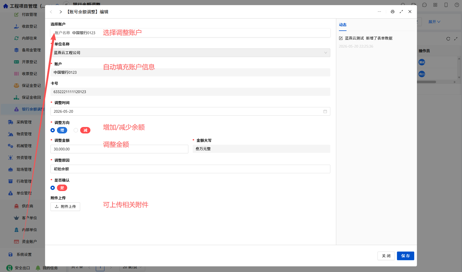Click the 调整金额 amount input field
Screen dimensions: 462x272
click(119, 149)
